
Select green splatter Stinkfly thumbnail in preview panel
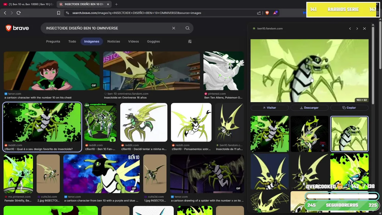269,134
